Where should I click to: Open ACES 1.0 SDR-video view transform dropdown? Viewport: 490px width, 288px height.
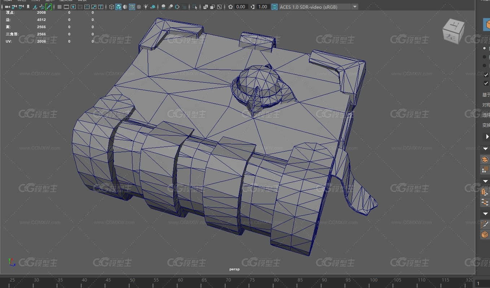(318, 7)
